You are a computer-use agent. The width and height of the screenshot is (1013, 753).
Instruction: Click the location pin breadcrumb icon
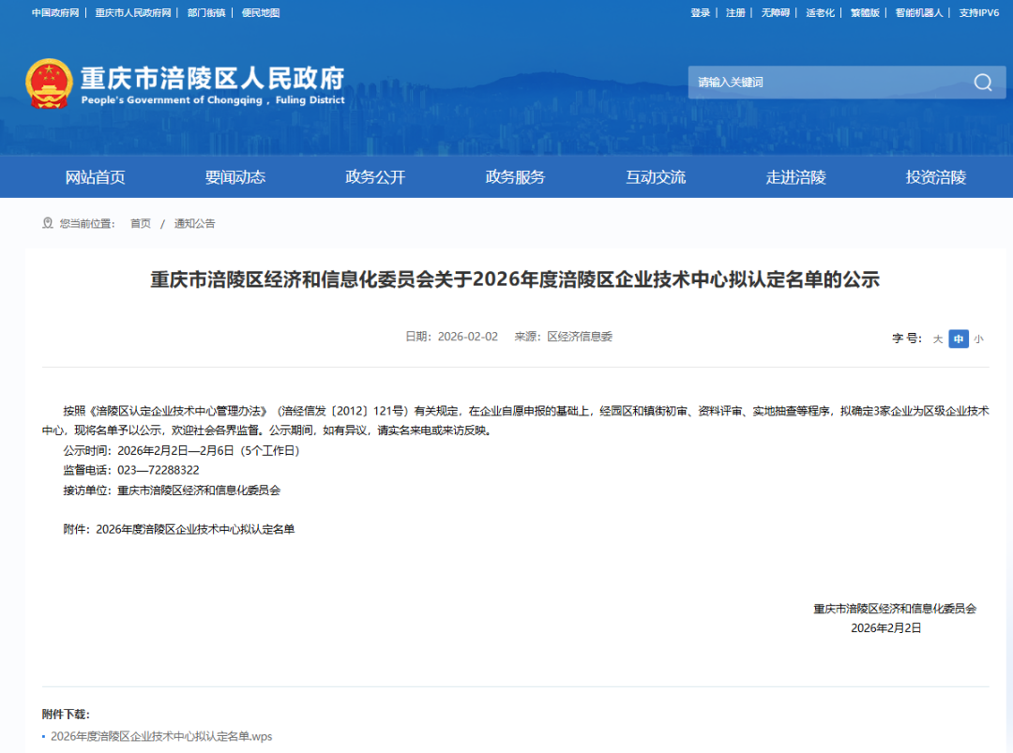click(48, 223)
